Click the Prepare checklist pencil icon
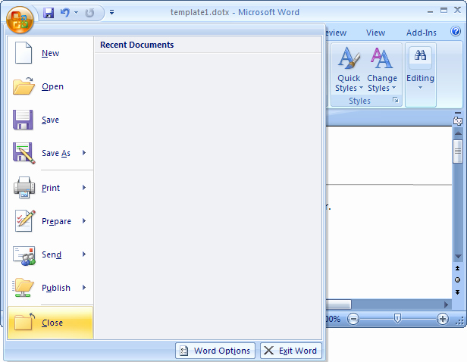Viewport: 467px width, 362px height. (x=25, y=220)
